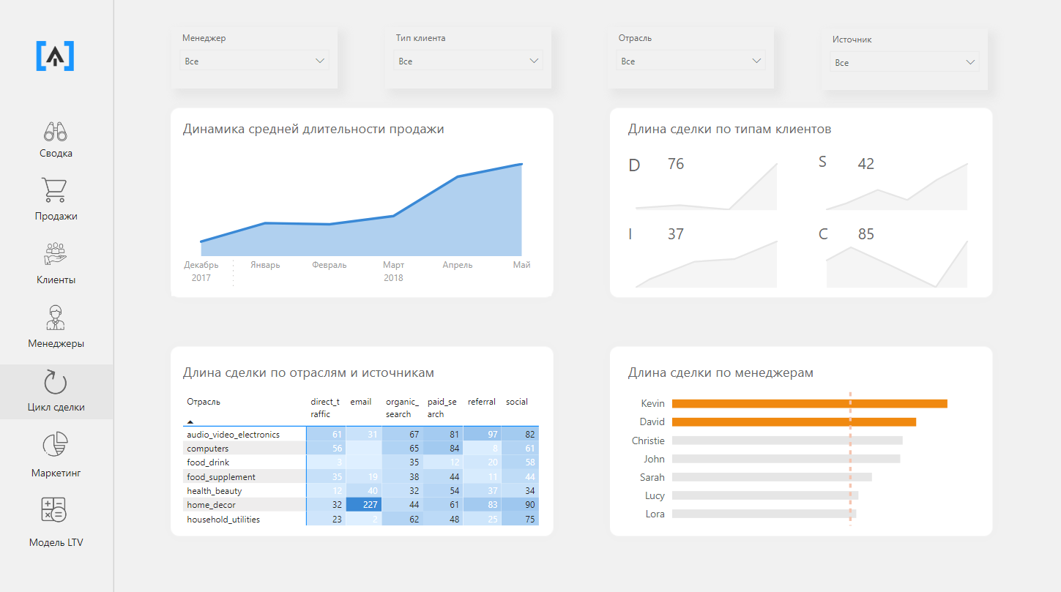Click the D client type sparkline

pos(706,187)
